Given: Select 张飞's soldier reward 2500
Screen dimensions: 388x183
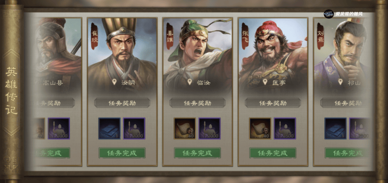Looking at the screenshot, I should click(285, 128).
